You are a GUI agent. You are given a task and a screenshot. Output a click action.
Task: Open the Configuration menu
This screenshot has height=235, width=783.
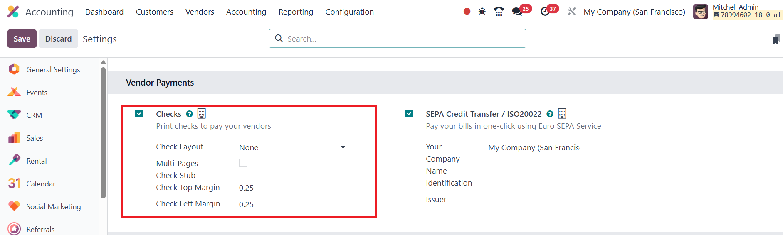pos(349,12)
